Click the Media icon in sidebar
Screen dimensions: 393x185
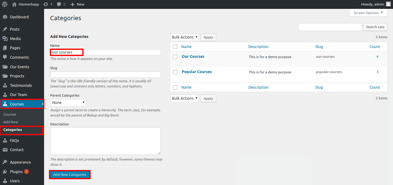tap(5, 39)
